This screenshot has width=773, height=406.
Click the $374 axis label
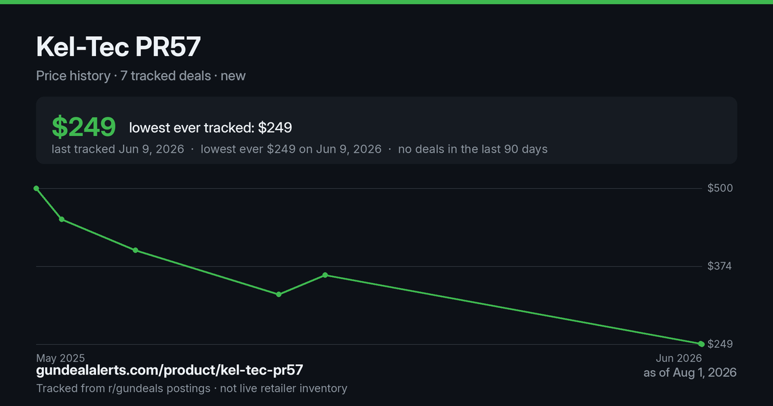point(720,266)
